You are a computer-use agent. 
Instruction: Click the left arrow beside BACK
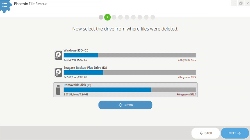(201, 133)
